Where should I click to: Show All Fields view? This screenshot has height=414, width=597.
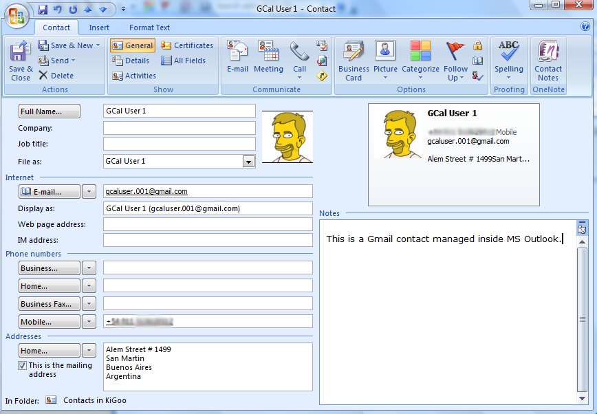coord(183,61)
